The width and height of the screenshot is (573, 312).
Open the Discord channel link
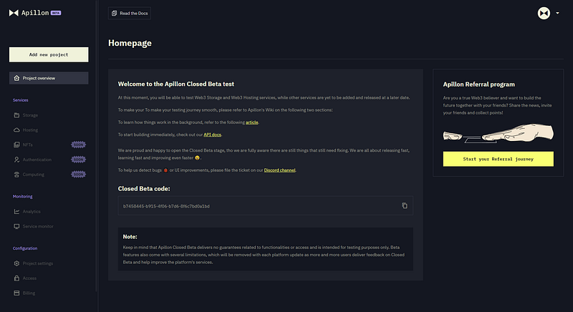click(x=279, y=170)
